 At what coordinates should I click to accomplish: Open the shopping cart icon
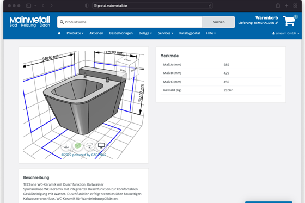tap(289, 21)
